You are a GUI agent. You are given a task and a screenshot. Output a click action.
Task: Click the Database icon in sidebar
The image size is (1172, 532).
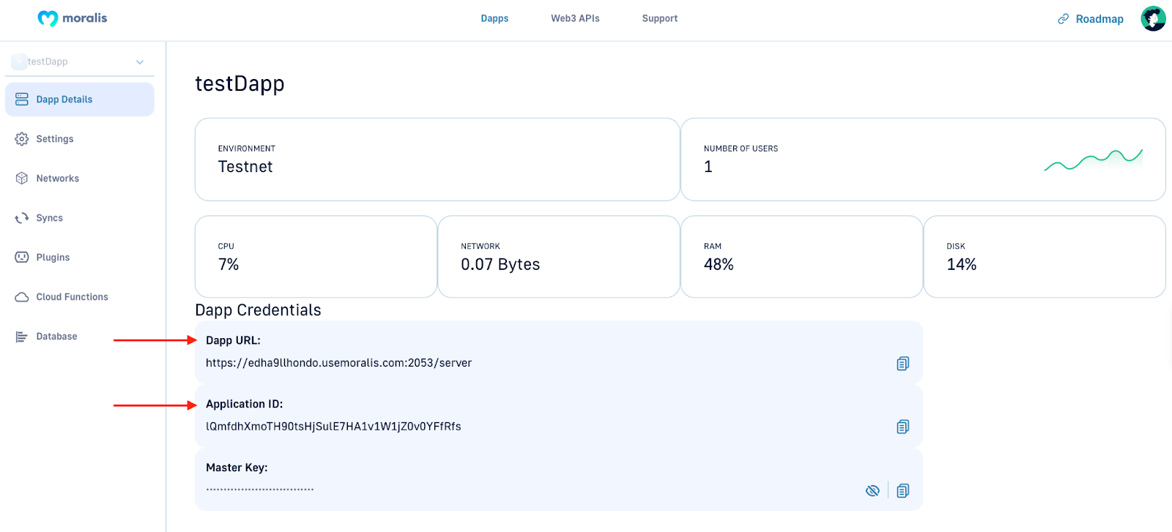click(22, 337)
